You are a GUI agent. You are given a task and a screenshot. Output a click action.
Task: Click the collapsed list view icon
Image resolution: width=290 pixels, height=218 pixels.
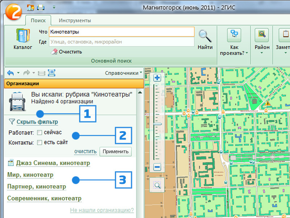42,73
